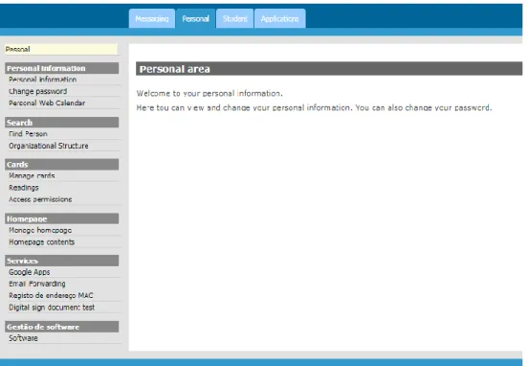Viewport: 529px width, 366px height.
Task: Select the Personal tab
Action: coord(196,18)
